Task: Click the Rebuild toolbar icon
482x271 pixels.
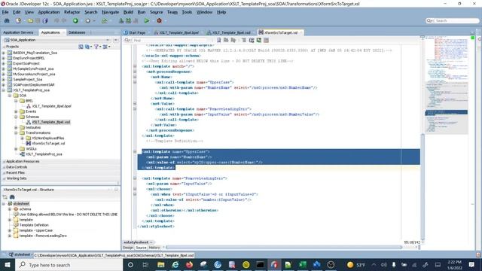Action: 129,20
